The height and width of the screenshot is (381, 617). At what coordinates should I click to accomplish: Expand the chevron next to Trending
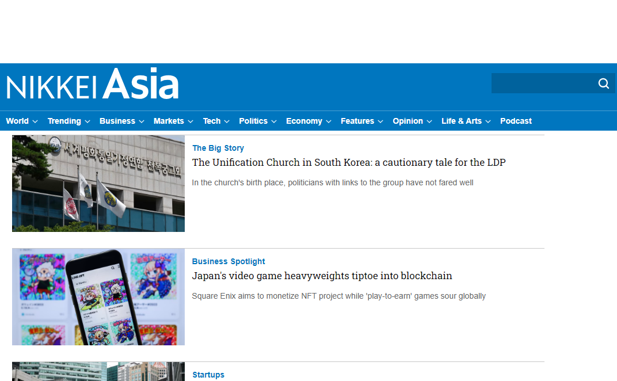87,121
